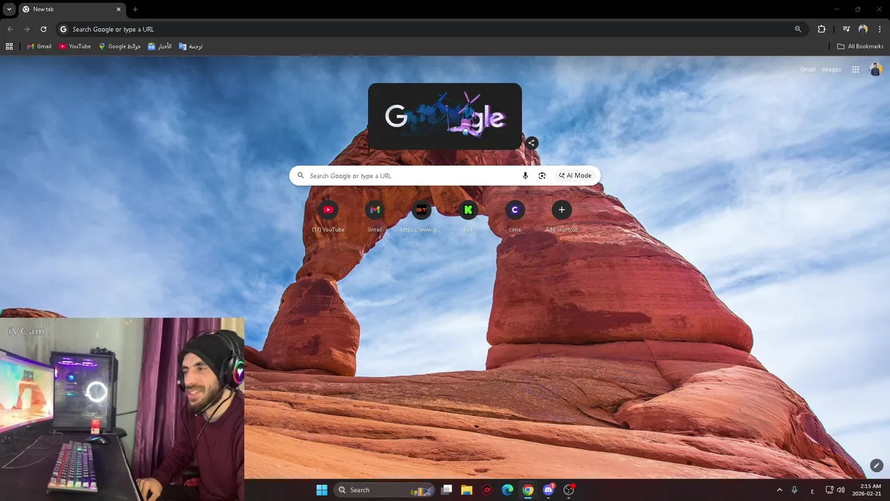Open a new tab with plus button
This screenshot has height=501, width=890.
pyautogui.click(x=136, y=9)
